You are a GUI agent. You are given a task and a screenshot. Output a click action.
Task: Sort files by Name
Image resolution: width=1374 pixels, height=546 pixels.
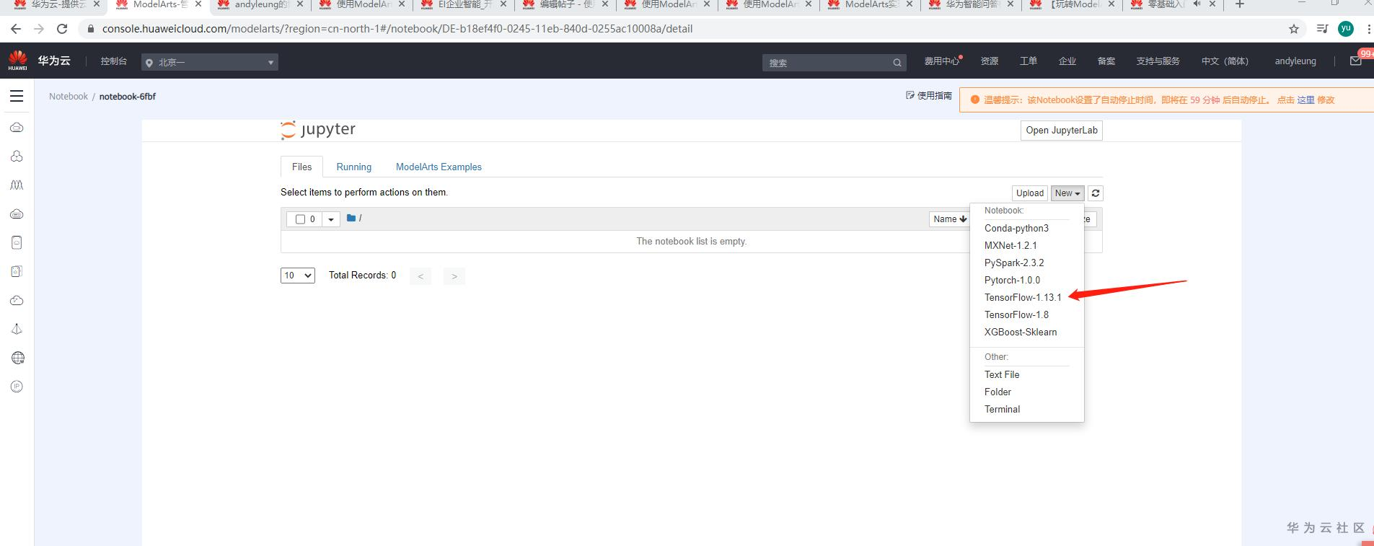click(x=949, y=219)
